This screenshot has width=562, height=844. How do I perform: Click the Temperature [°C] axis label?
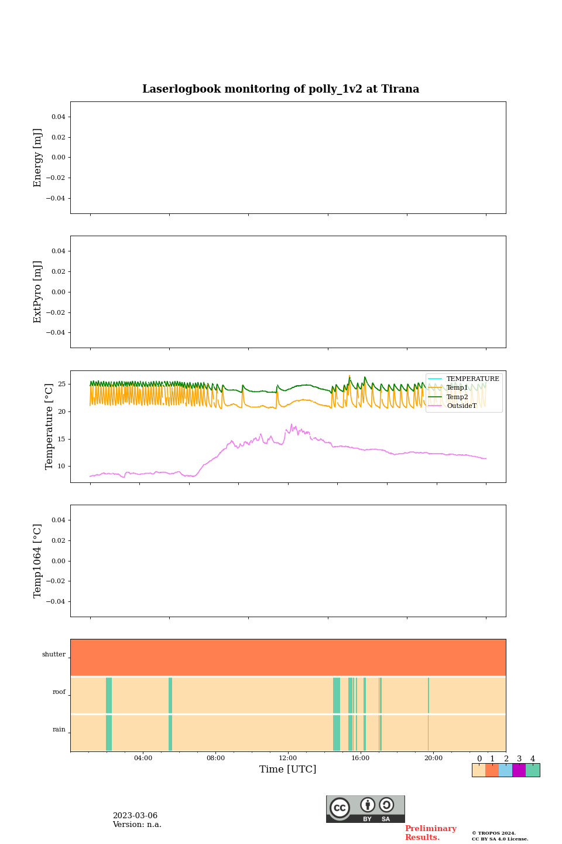tap(49, 427)
